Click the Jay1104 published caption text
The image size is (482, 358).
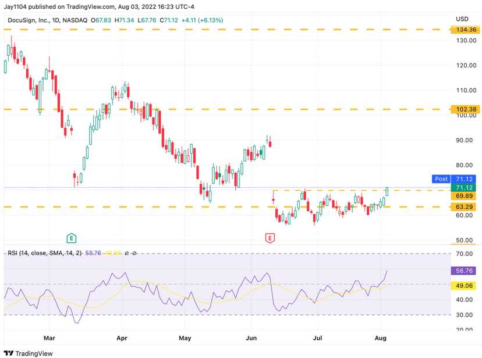pos(99,6)
